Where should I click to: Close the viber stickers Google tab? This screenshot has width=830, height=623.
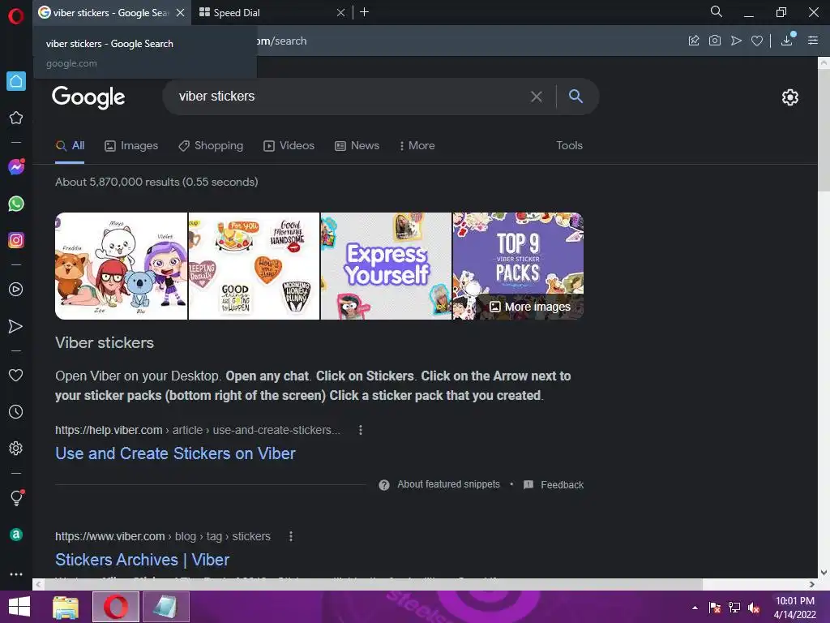tap(181, 13)
